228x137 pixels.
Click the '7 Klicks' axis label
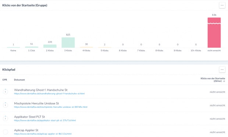coord(141,51)
